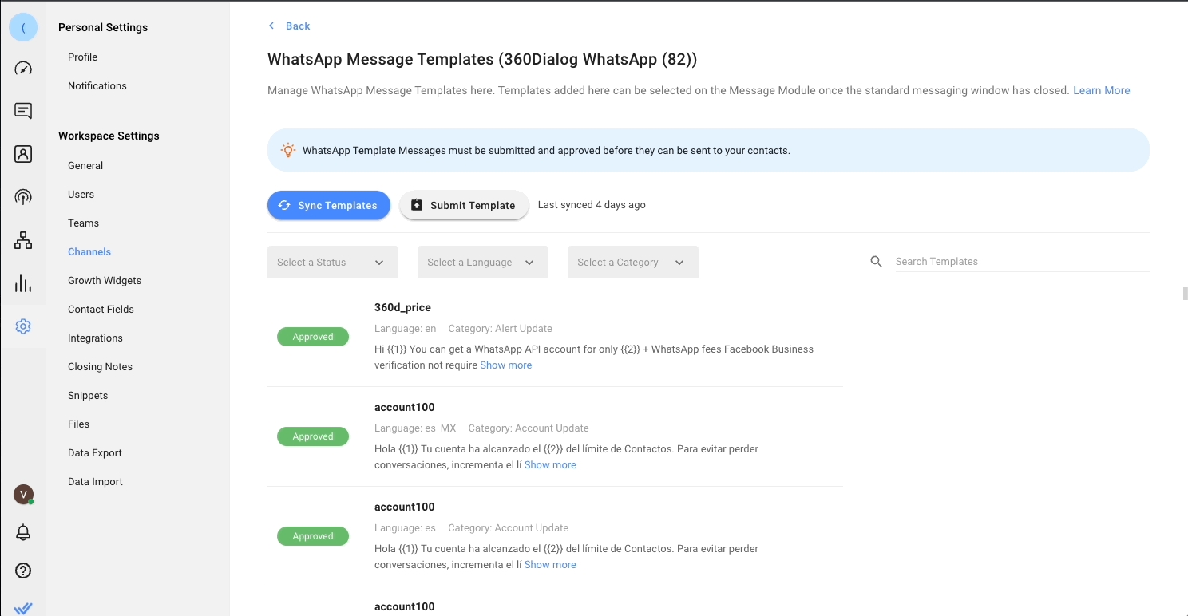
Task: Open Growth Widgets settings
Action: 105,281
